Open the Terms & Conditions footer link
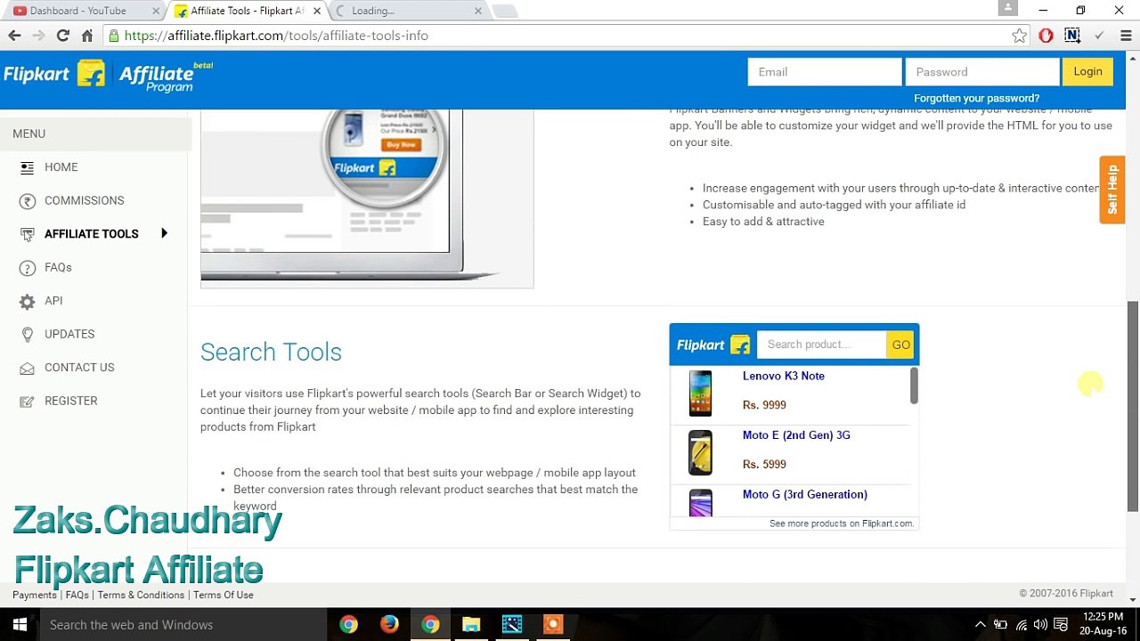This screenshot has width=1140, height=641. point(141,595)
